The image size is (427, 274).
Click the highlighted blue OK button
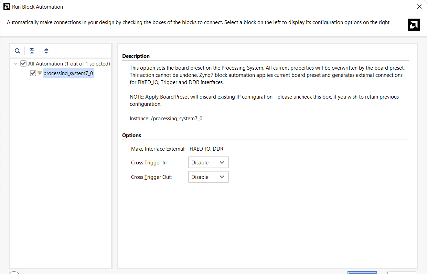tap(362, 273)
